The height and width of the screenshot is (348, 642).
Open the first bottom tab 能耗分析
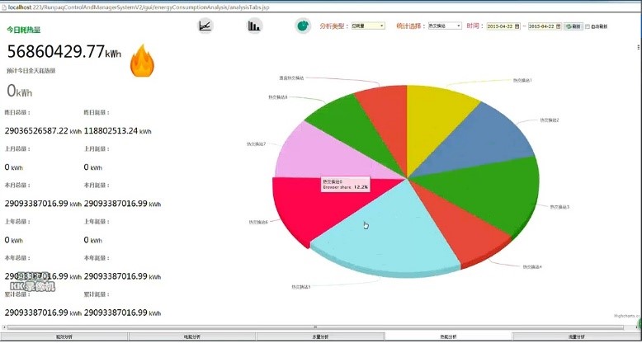64,337
